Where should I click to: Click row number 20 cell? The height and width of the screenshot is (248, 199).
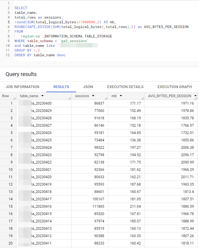tap(8, 243)
